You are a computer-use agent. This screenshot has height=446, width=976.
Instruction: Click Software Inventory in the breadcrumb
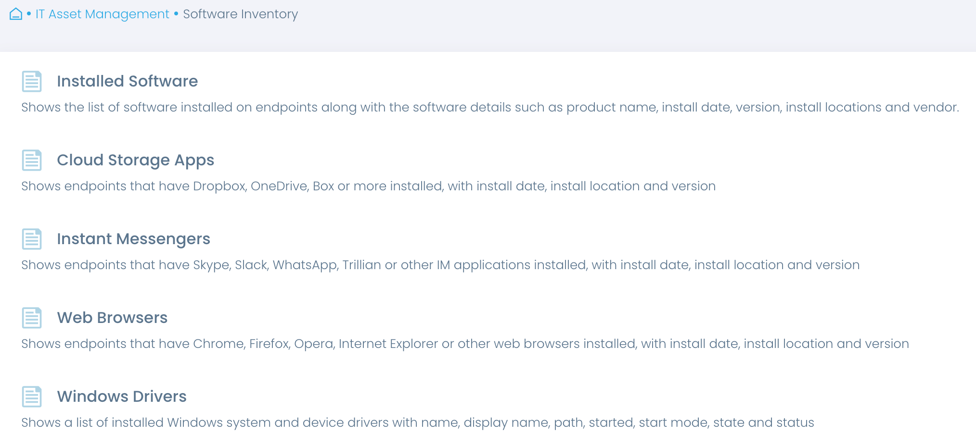(240, 14)
